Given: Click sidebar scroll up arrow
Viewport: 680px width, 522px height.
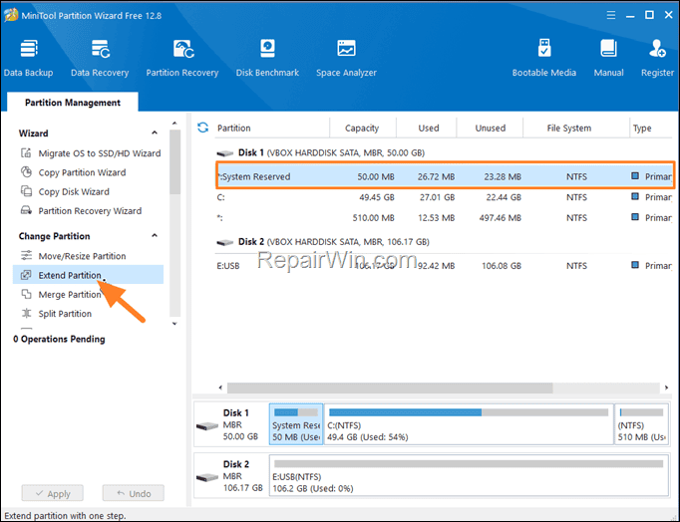Looking at the screenshot, I should [x=174, y=124].
